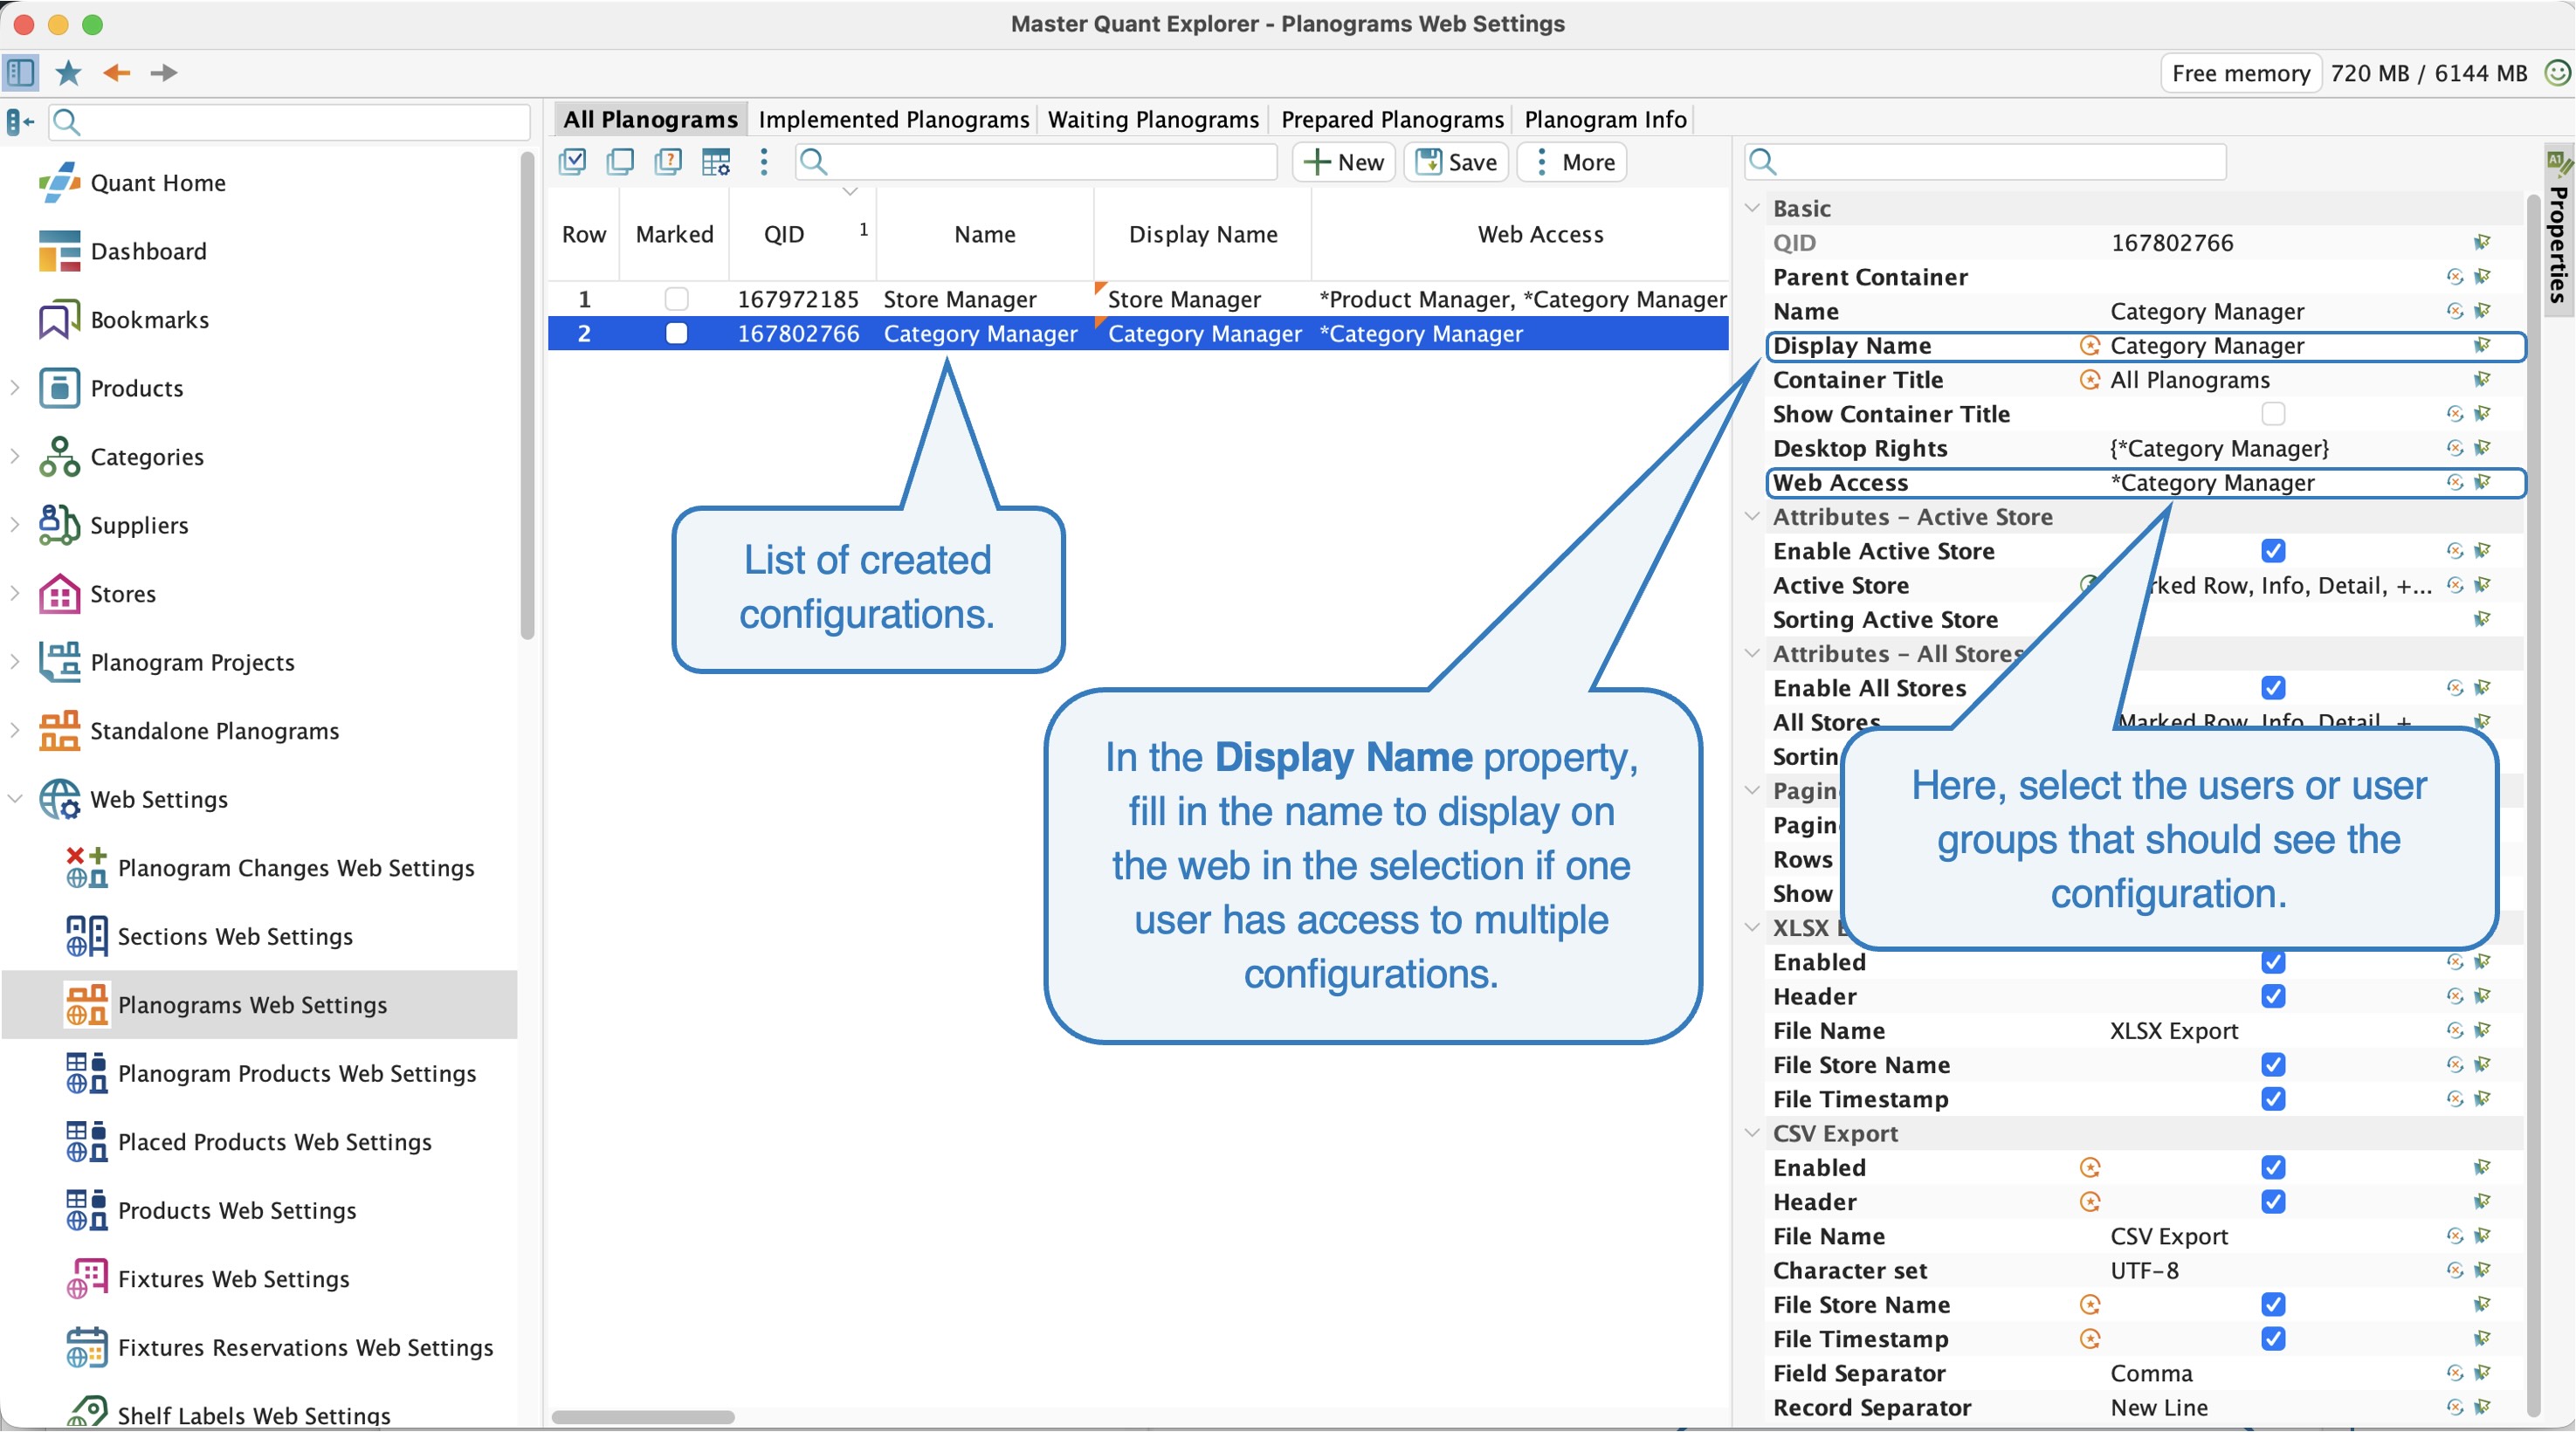
Task: Collapse Attributes – All Stores section
Action: point(1752,654)
